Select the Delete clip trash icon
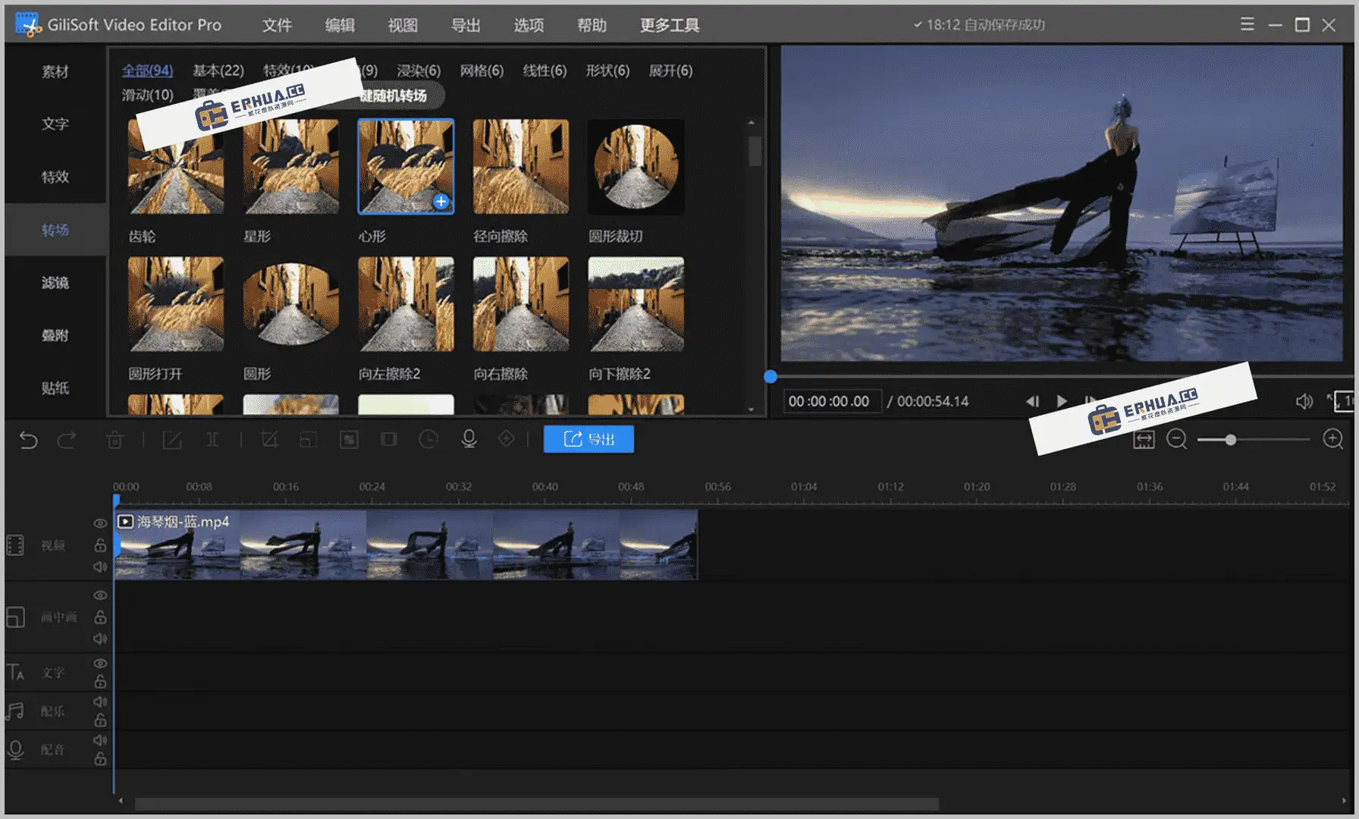Screen dimensions: 1359x819 (115, 439)
